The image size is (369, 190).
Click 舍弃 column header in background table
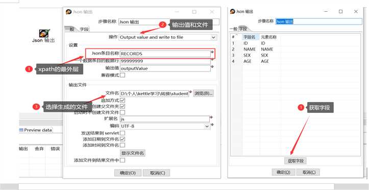pos(39,149)
